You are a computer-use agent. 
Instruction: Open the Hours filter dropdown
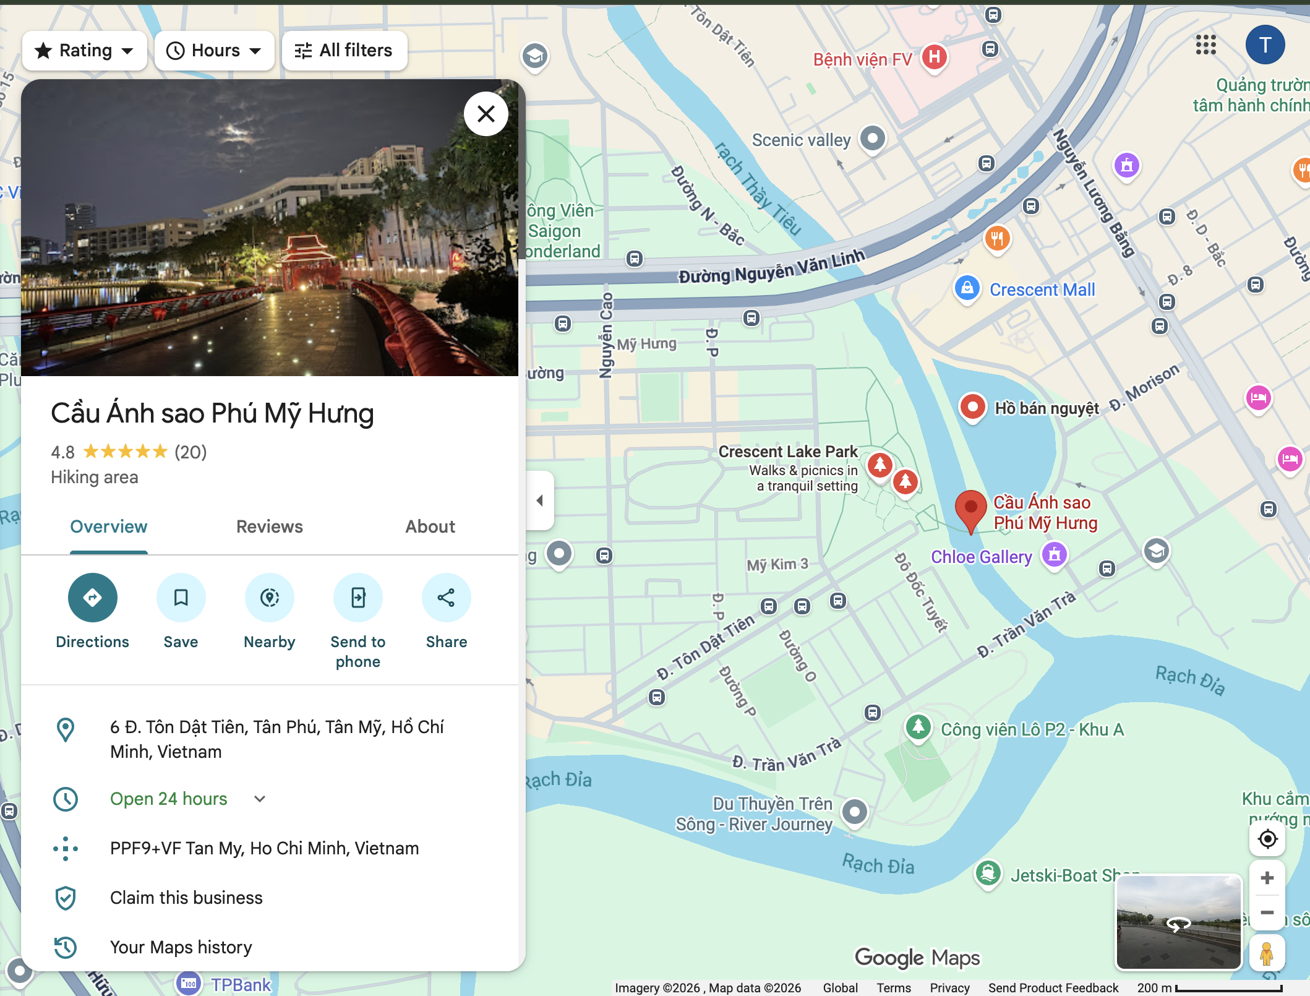(x=214, y=50)
